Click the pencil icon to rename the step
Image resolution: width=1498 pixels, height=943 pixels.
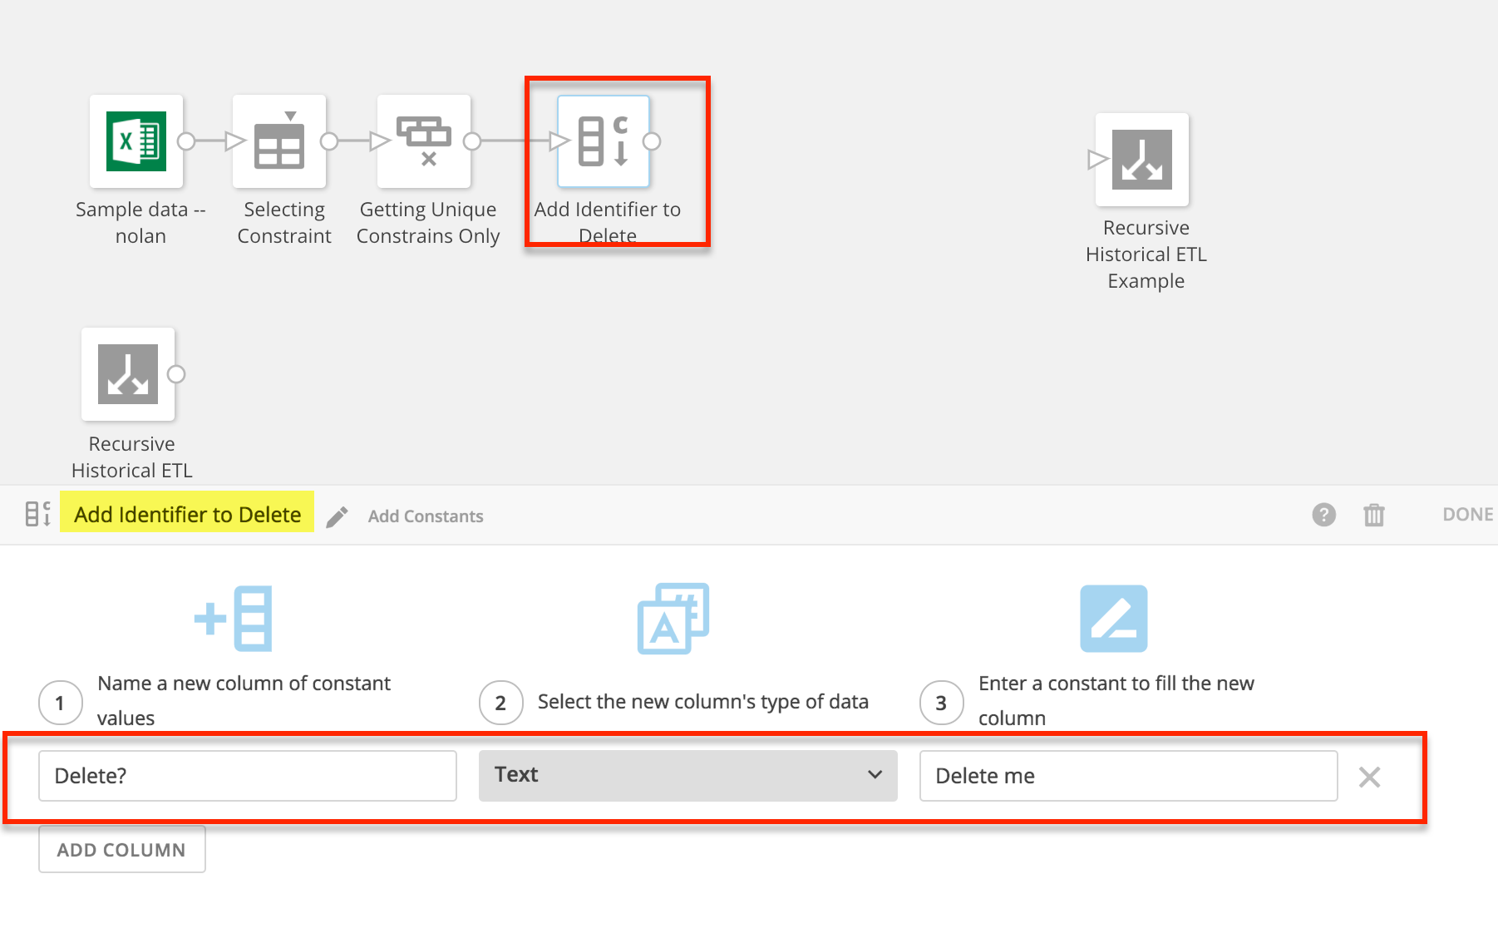click(336, 516)
